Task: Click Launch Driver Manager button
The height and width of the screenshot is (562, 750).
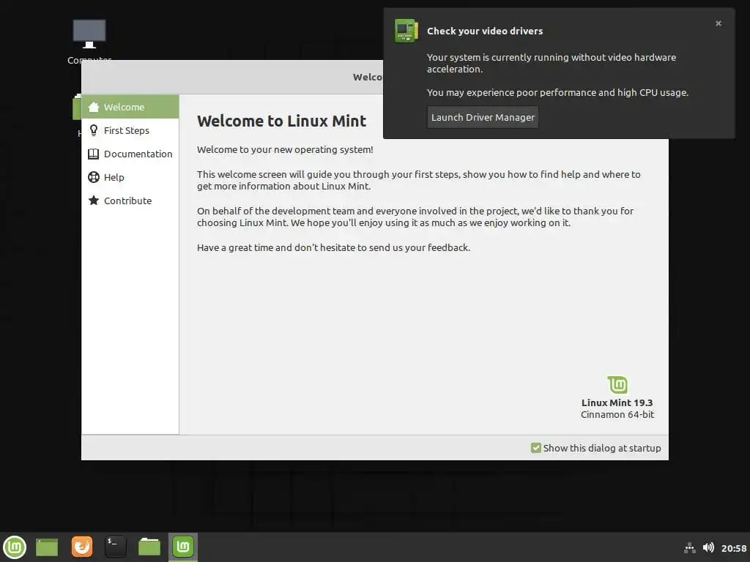Action: 483,118
